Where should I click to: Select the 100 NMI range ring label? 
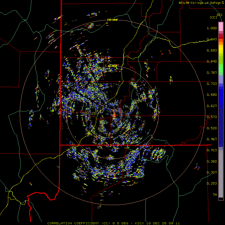[112, 20]
